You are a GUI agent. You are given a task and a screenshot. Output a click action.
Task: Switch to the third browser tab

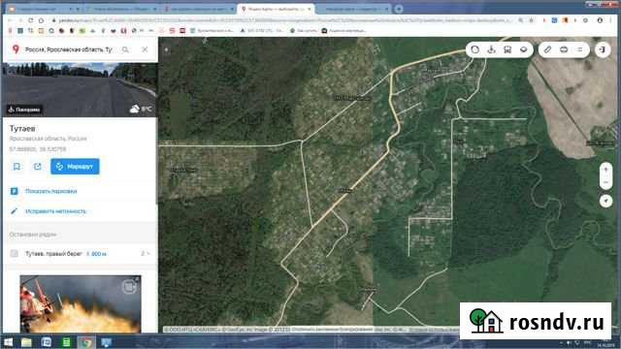198,9
